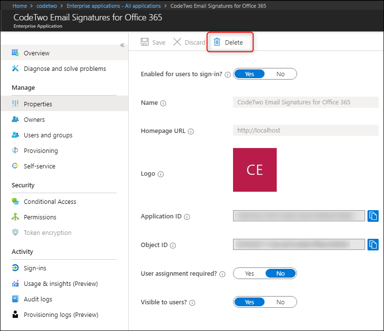Click the Object ID field
The image size is (384, 331).
(x=299, y=244)
